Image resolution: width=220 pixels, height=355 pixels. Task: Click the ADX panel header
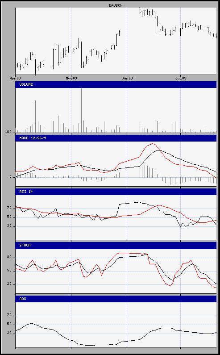click(116, 299)
